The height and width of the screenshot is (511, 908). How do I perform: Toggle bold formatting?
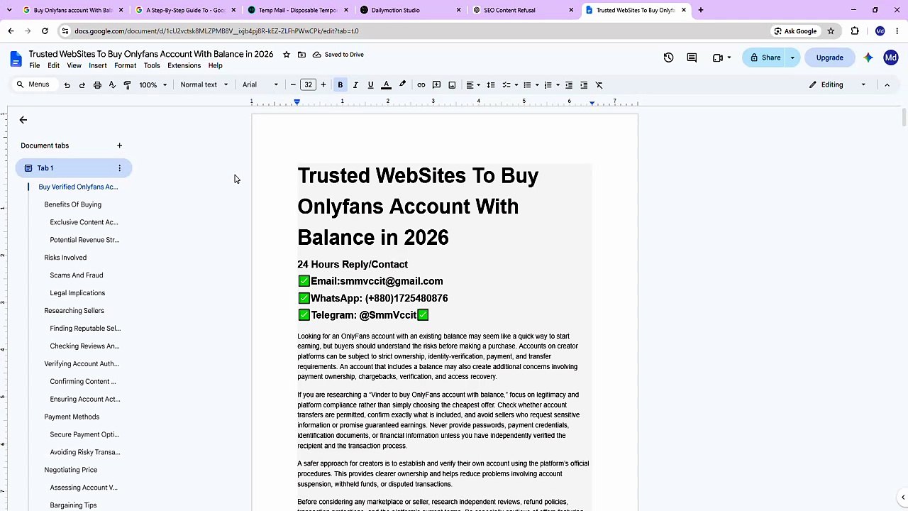coord(340,85)
